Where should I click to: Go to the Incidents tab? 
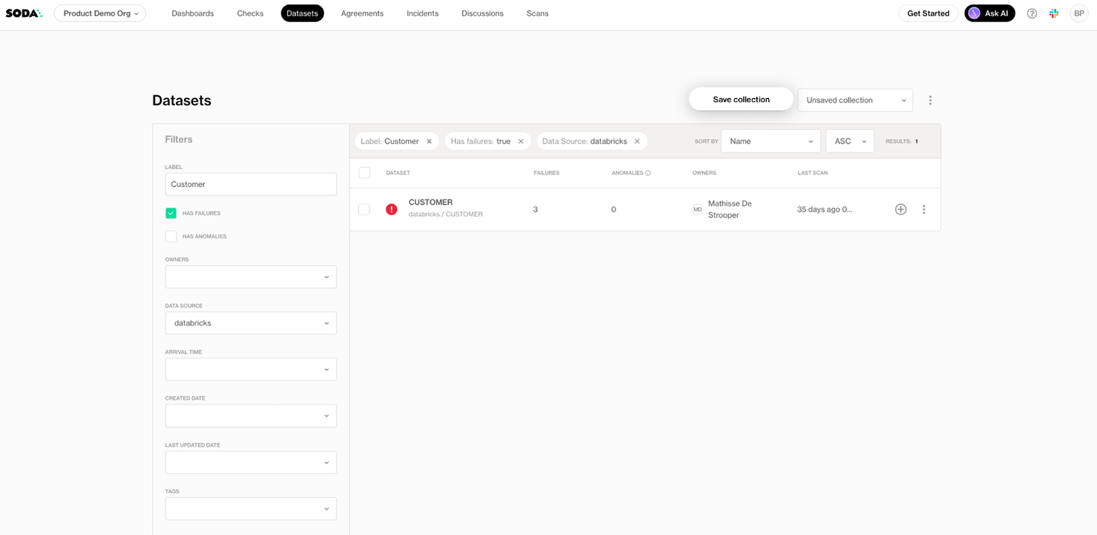click(422, 13)
